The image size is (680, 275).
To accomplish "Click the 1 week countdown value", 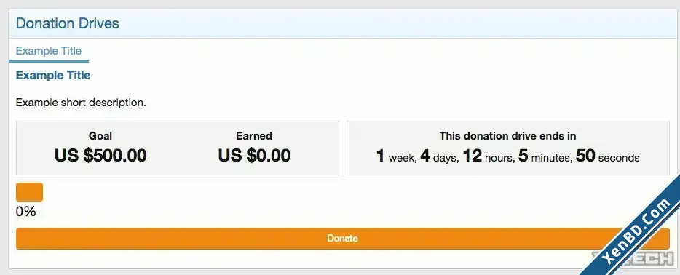I will click(x=396, y=156).
